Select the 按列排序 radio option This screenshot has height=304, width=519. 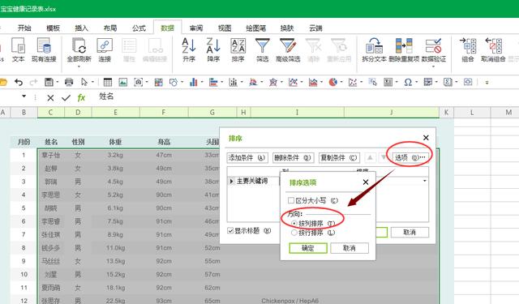point(294,224)
